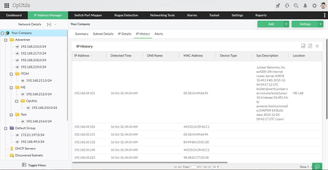Open the notifications bell icon
Image resolution: width=328 pixels, height=170 pixels.
coord(305,6)
